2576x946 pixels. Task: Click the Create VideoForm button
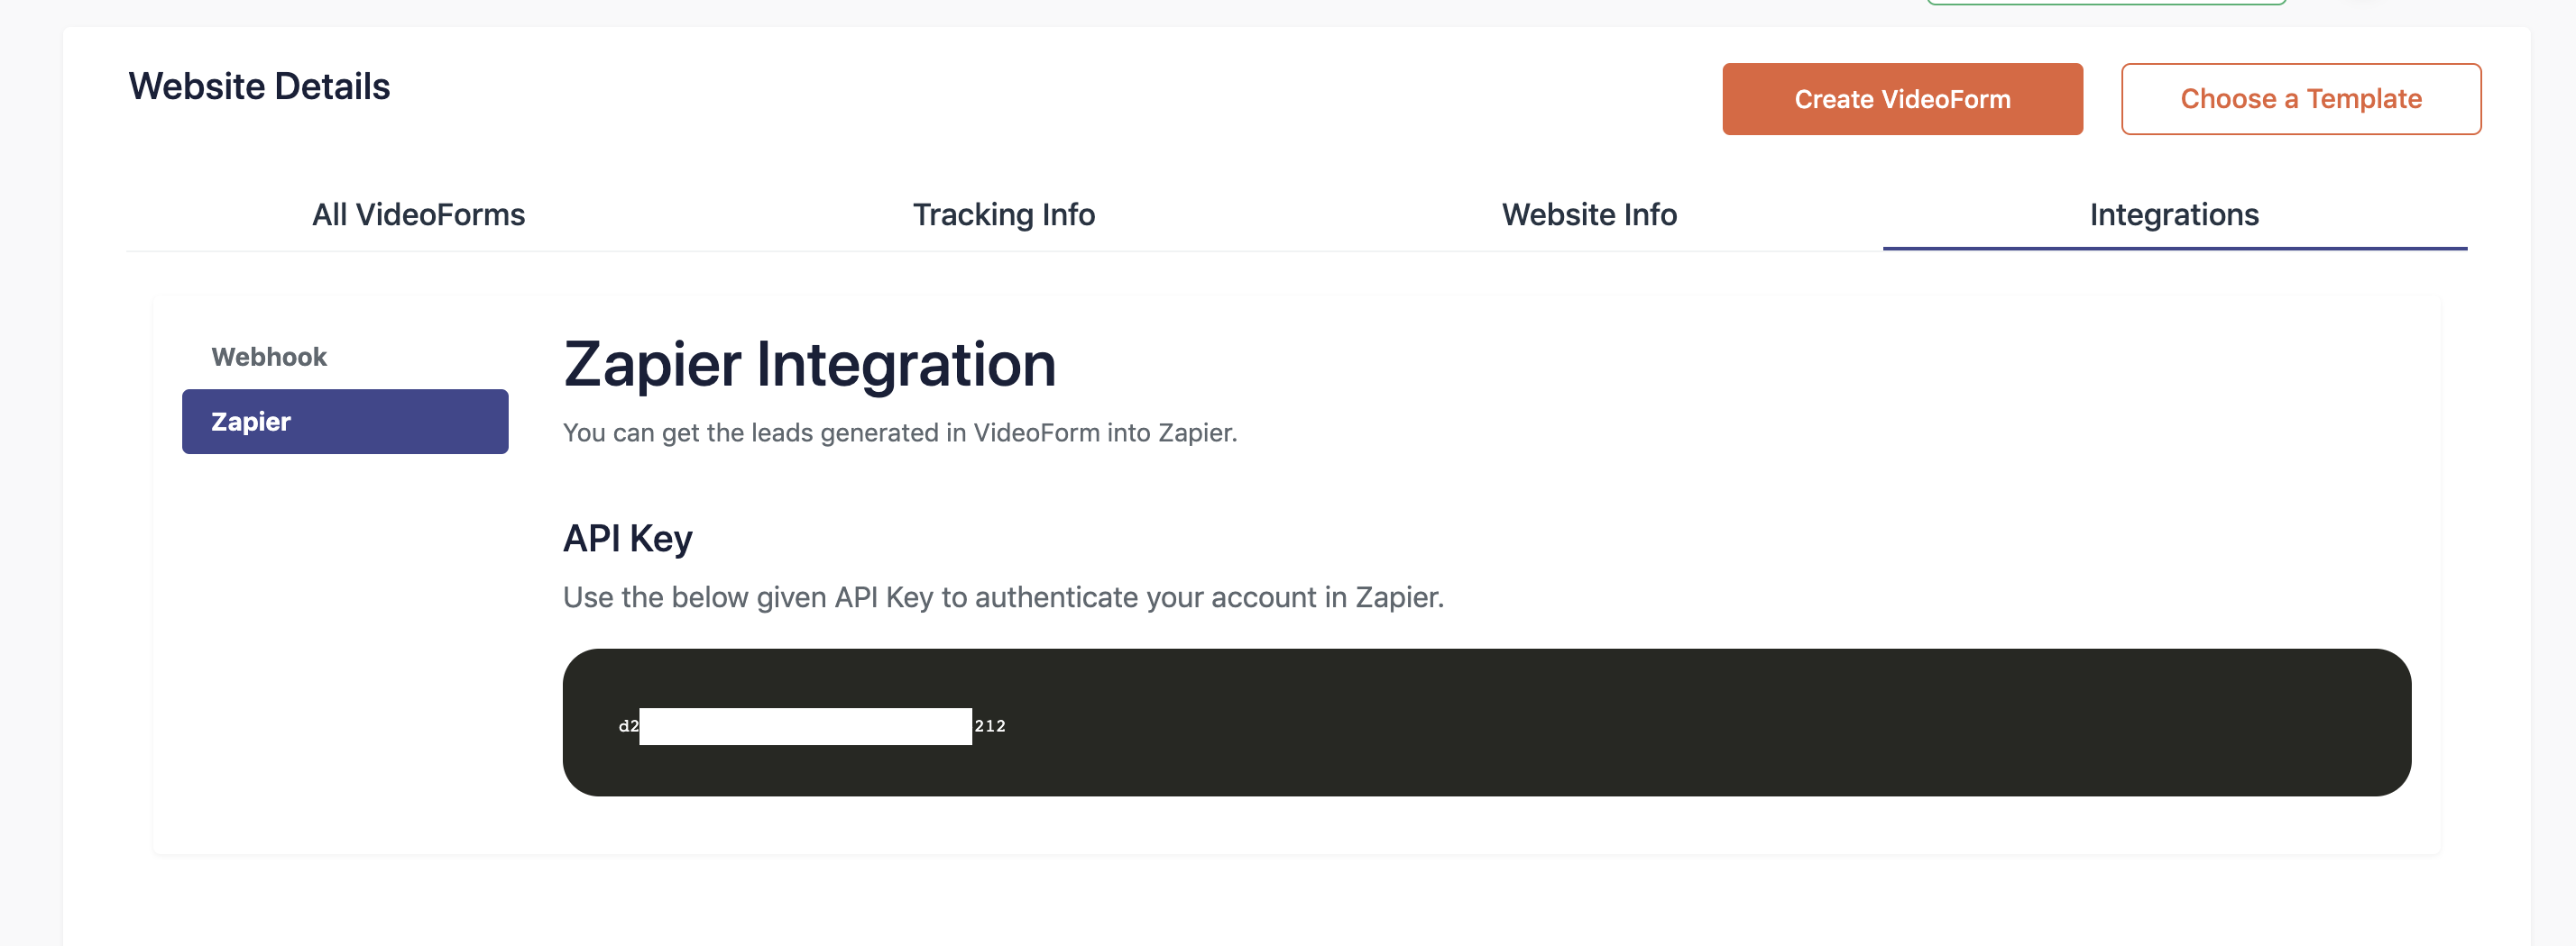click(x=1902, y=99)
